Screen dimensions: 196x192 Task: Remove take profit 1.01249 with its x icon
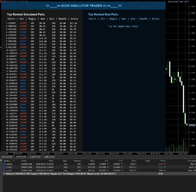coord(122,167)
